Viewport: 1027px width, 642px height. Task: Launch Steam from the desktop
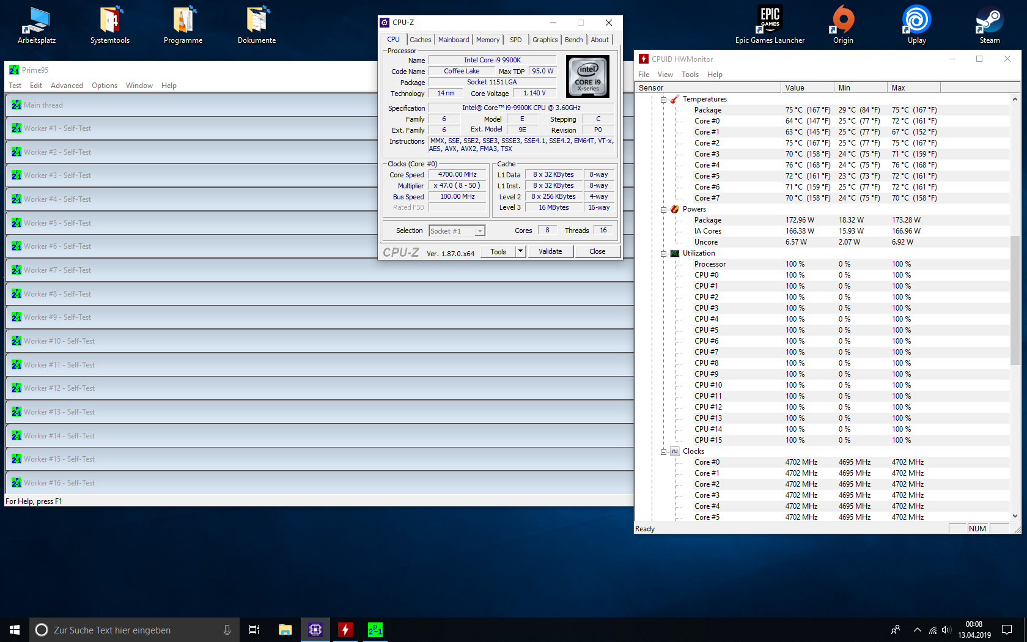click(990, 24)
